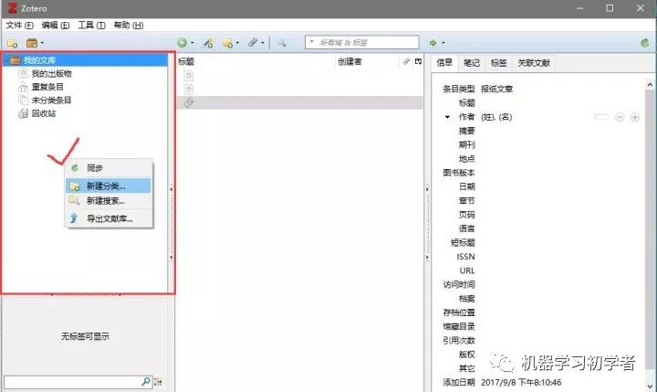
Task: Click the plus button to add author
Action: point(635,117)
